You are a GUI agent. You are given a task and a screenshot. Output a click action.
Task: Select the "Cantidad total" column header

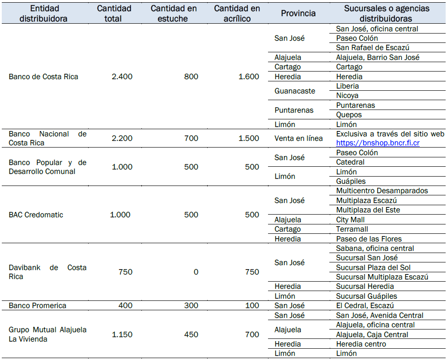(114, 13)
